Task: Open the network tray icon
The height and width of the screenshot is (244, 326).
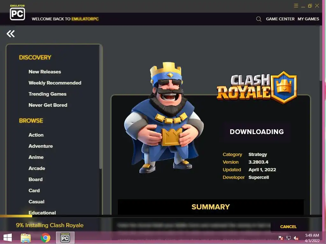Action: (x=288, y=238)
